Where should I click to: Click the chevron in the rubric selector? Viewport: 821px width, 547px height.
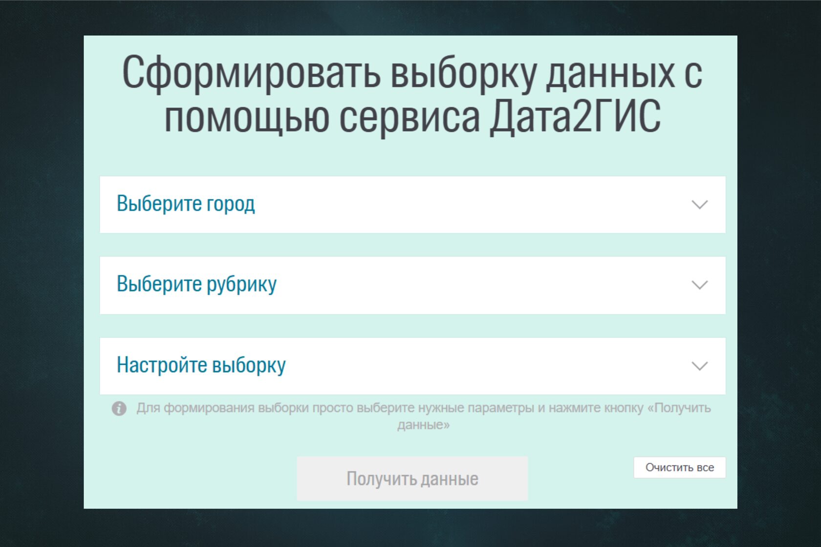[x=700, y=285]
